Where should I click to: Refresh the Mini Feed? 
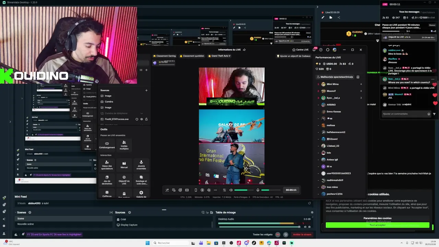click(309, 203)
